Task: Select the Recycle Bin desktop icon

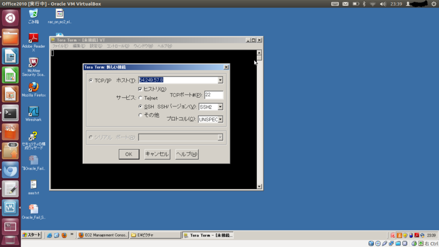Action: pos(33,16)
